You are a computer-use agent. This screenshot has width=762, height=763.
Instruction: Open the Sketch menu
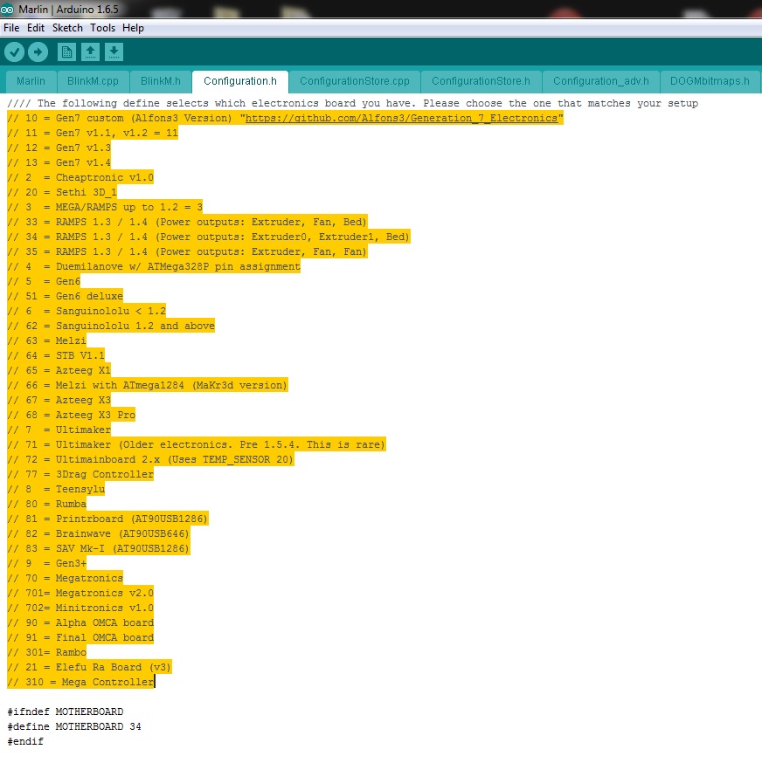[x=67, y=28]
